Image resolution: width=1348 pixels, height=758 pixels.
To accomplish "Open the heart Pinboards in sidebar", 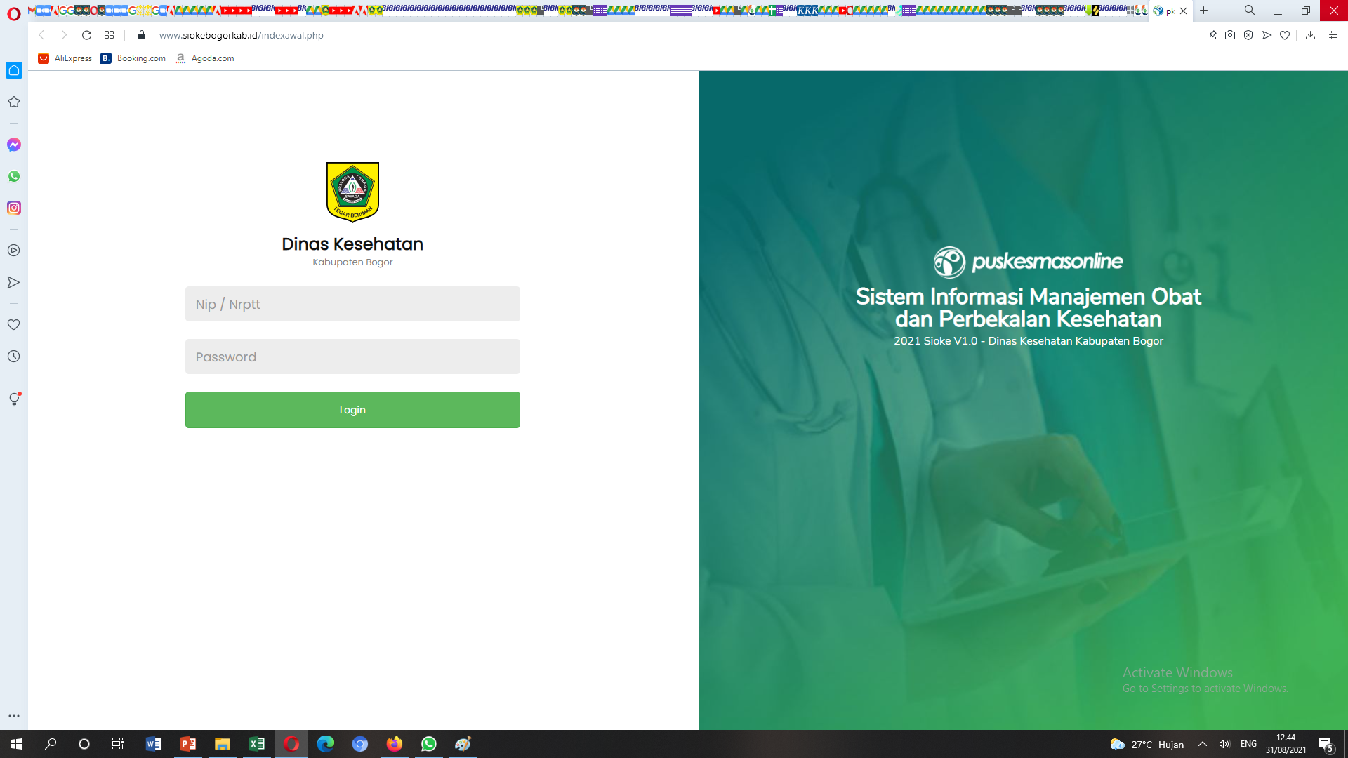I will coord(14,325).
